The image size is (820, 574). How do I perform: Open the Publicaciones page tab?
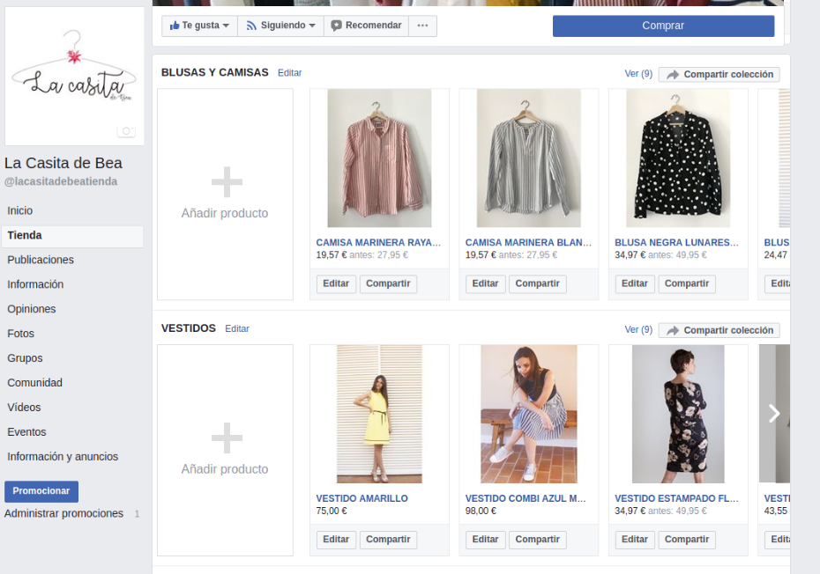click(x=41, y=260)
